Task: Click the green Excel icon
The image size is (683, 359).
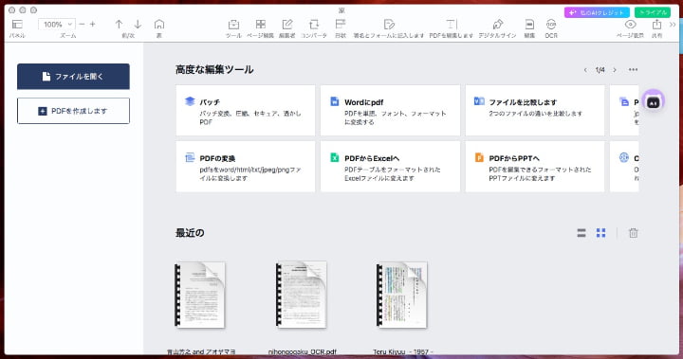Action: 335,157
